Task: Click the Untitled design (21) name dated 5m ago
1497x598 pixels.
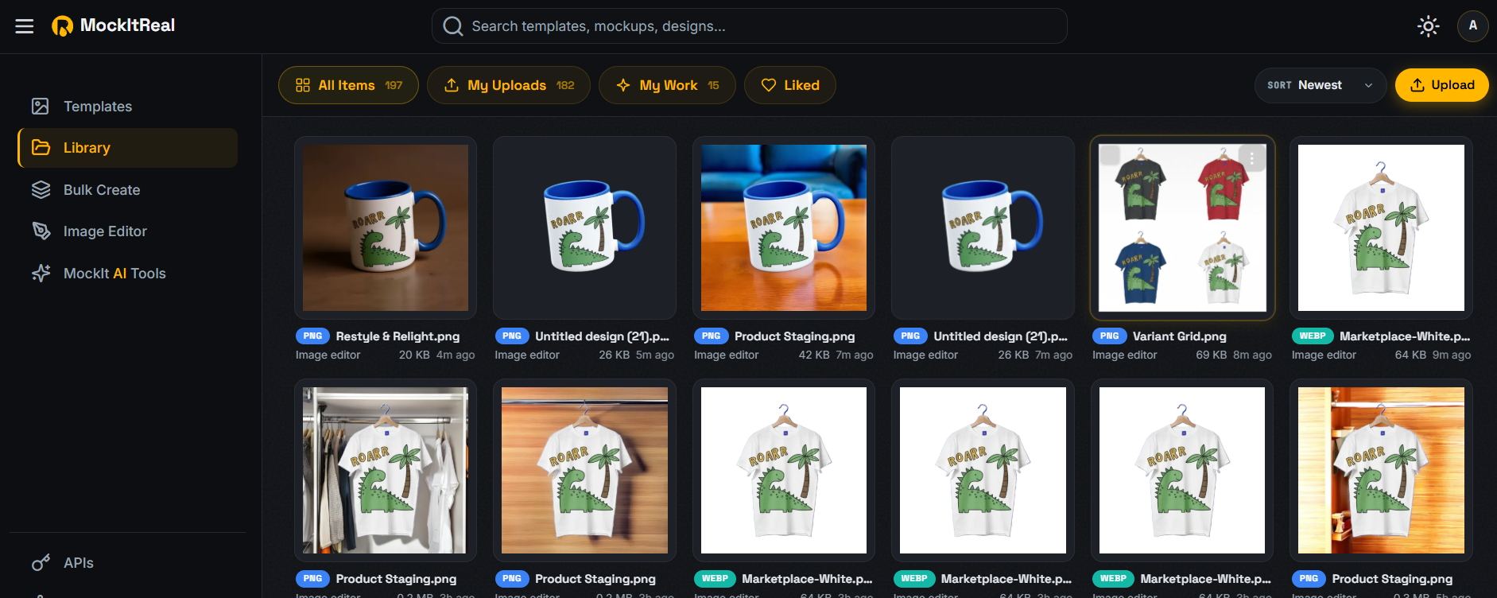Action: (x=602, y=336)
